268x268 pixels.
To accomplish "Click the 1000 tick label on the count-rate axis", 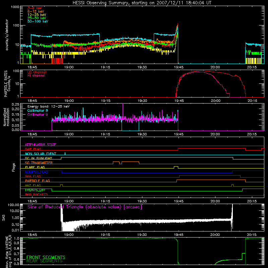I will coord(15,7).
